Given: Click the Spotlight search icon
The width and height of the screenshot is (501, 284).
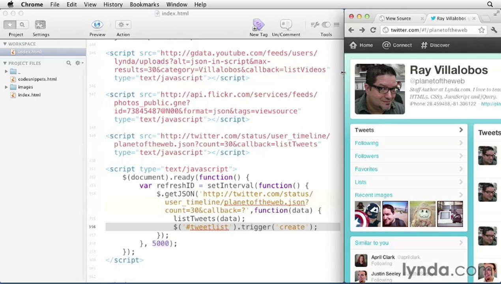Looking at the screenshot, I should [490, 4].
